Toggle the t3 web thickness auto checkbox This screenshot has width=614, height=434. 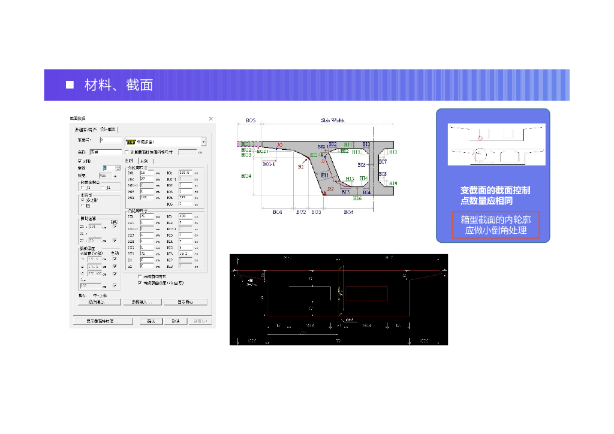[115, 274]
